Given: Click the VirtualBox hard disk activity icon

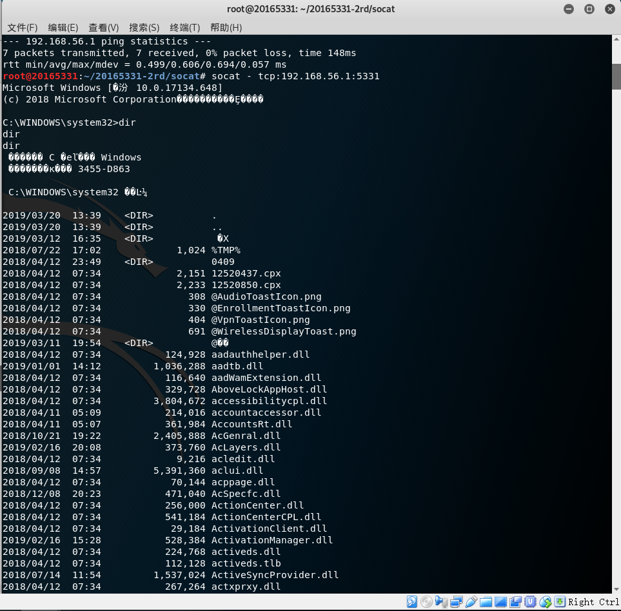Looking at the screenshot, I should click(x=412, y=602).
